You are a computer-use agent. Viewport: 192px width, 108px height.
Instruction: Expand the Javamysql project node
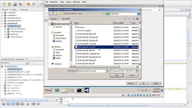click(x=2, y=23)
